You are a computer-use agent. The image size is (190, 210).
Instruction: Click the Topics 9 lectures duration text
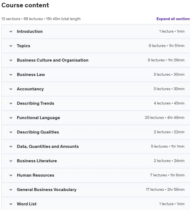tap(167, 46)
